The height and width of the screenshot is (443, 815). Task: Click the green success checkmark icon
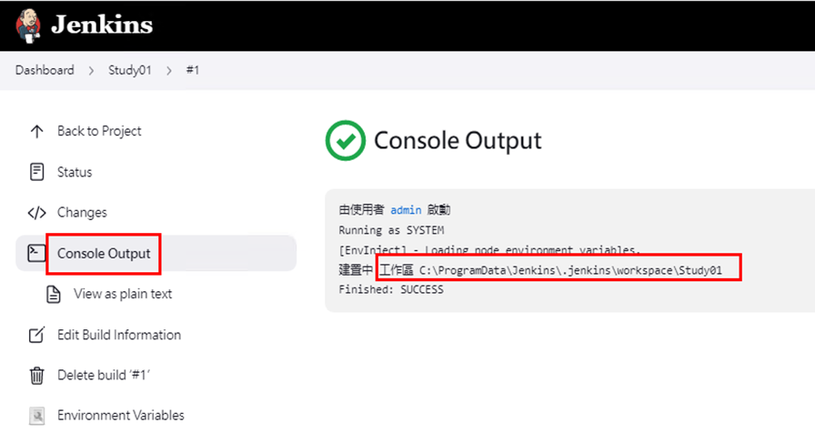coord(346,140)
